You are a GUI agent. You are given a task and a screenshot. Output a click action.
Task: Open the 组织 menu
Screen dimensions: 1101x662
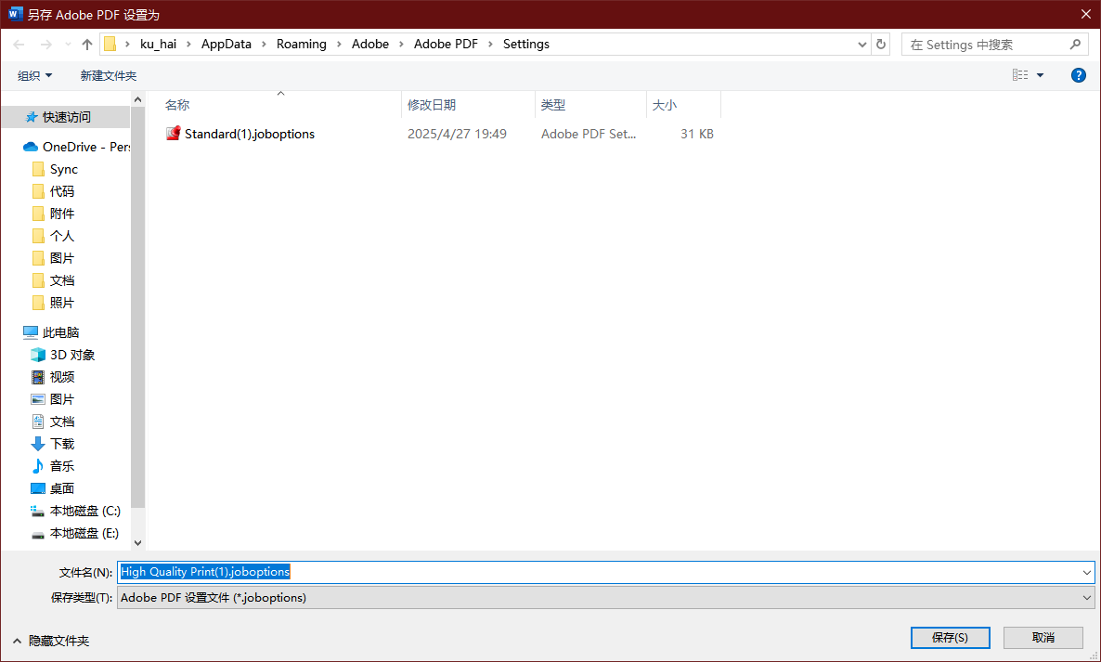coord(34,75)
